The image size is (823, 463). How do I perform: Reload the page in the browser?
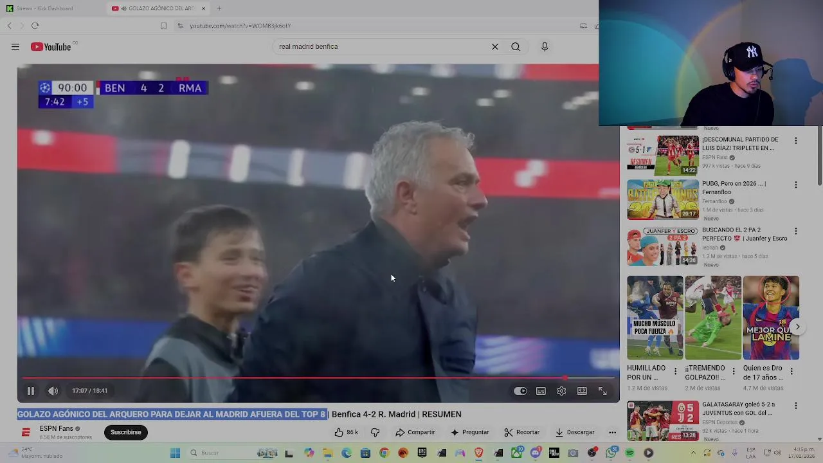(35, 26)
